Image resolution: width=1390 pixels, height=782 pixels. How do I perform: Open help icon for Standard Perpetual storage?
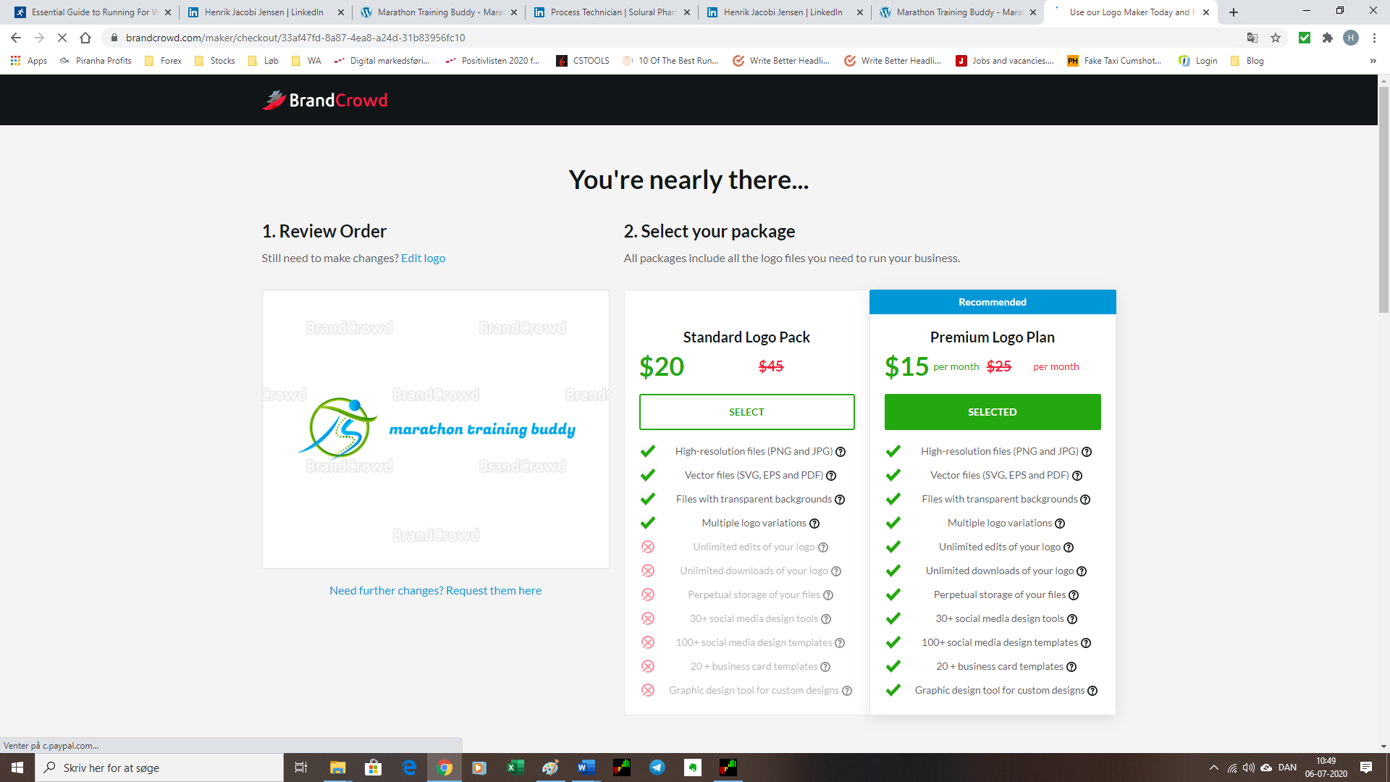(x=828, y=595)
